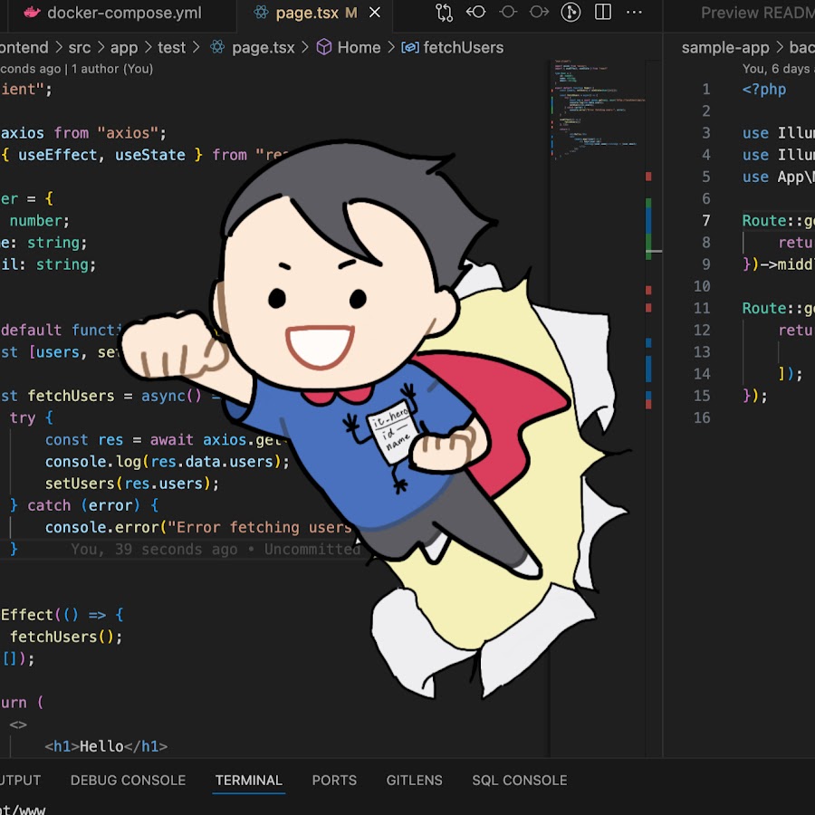Split the editor right

[602, 14]
